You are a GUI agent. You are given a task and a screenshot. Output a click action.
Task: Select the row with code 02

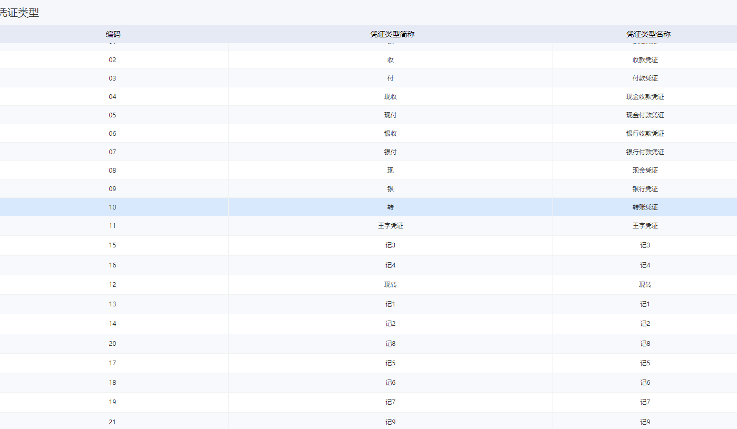click(x=113, y=60)
